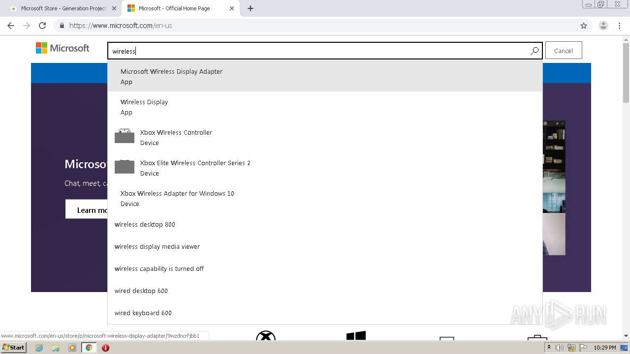630x354 pixels.
Task: Click page vertical scrollbar thumb
Action: [x=626, y=72]
